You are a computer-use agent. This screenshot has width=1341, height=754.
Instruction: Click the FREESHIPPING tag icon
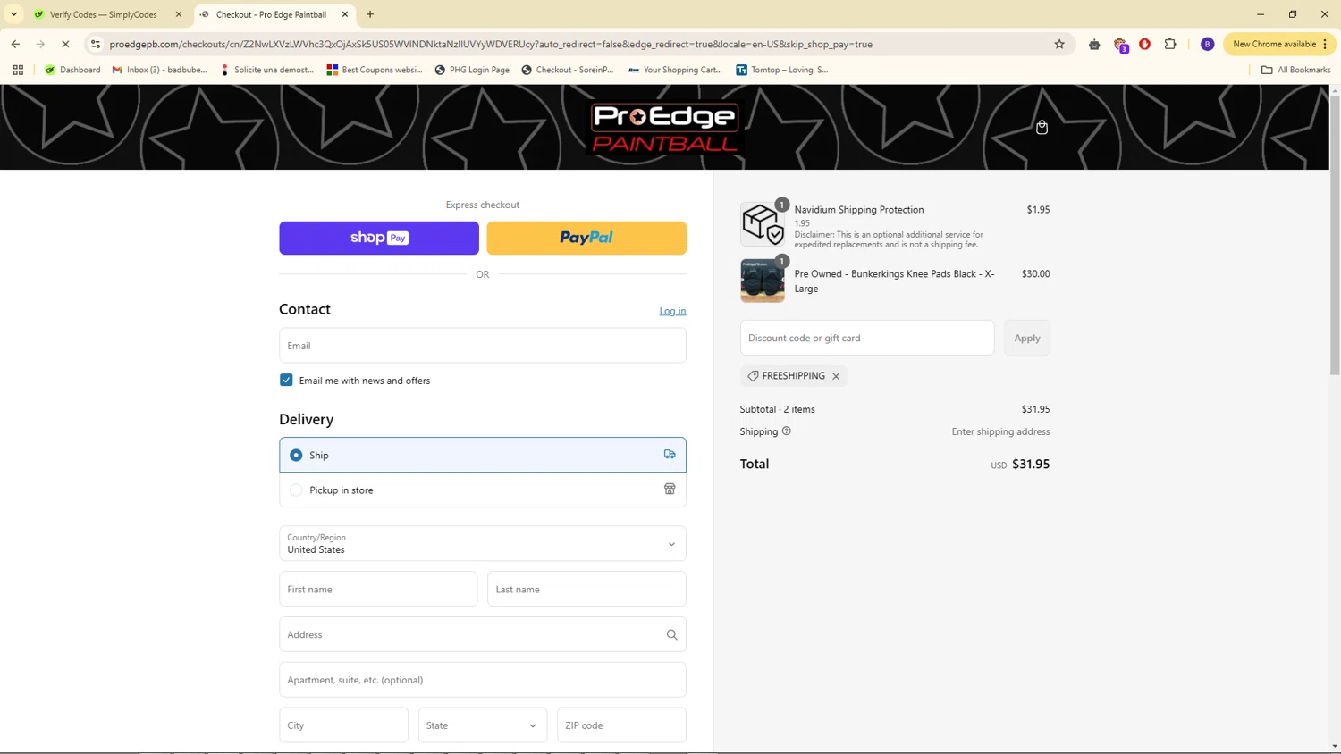pyautogui.click(x=753, y=376)
